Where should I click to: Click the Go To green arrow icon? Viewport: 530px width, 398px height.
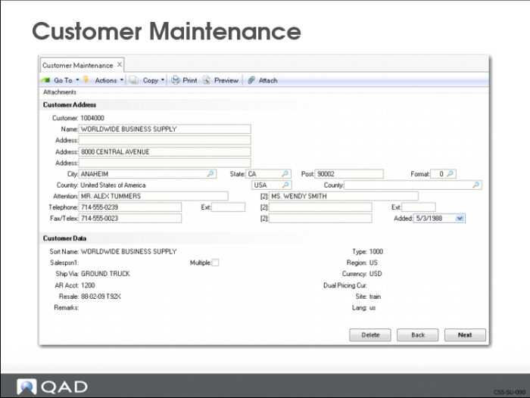45,80
